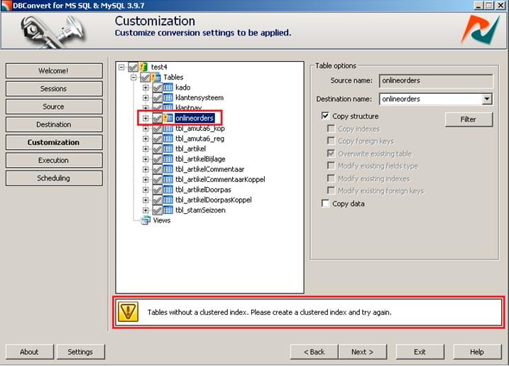Click the klantensysteem table icon
Image resolution: width=509 pixels, height=366 pixels.
(x=168, y=97)
